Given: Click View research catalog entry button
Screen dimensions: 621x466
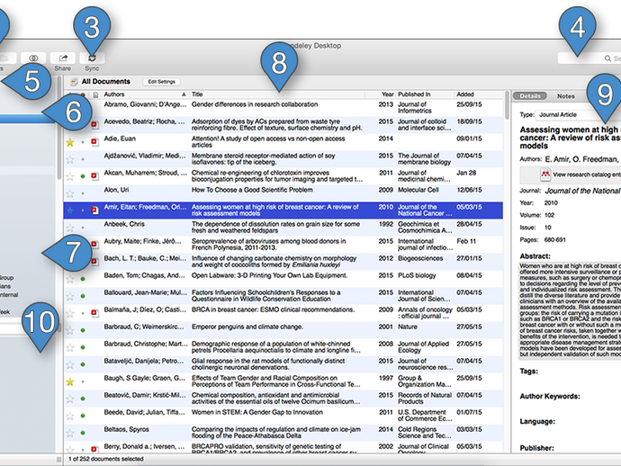Looking at the screenshot, I should [x=571, y=175].
